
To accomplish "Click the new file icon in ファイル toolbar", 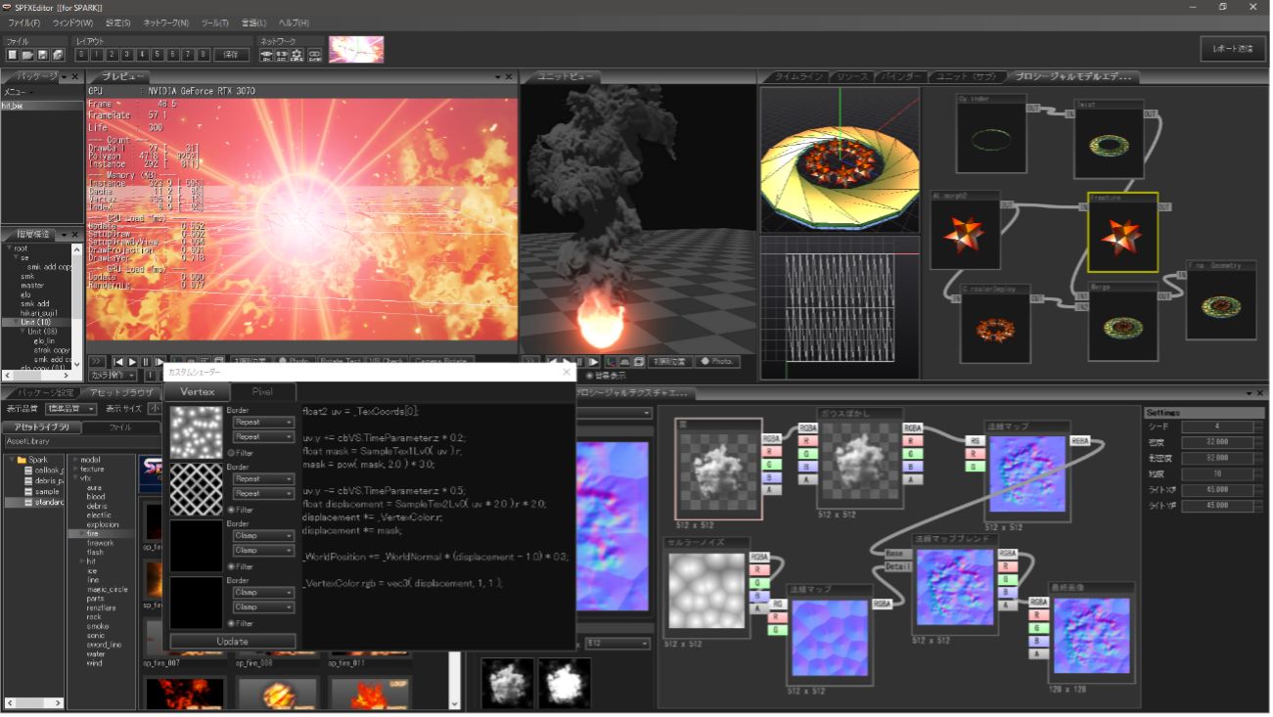I will [x=13, y=55].
